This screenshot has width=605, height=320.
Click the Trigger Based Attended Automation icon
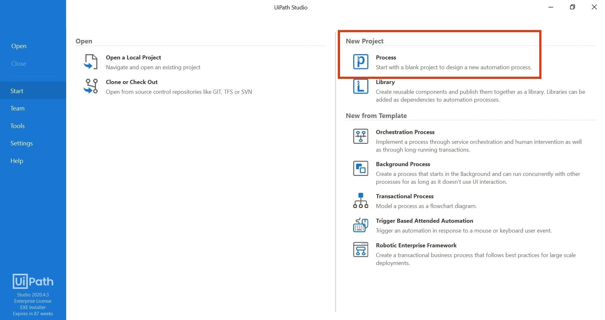pyautogui.click(x=360, y=225)
